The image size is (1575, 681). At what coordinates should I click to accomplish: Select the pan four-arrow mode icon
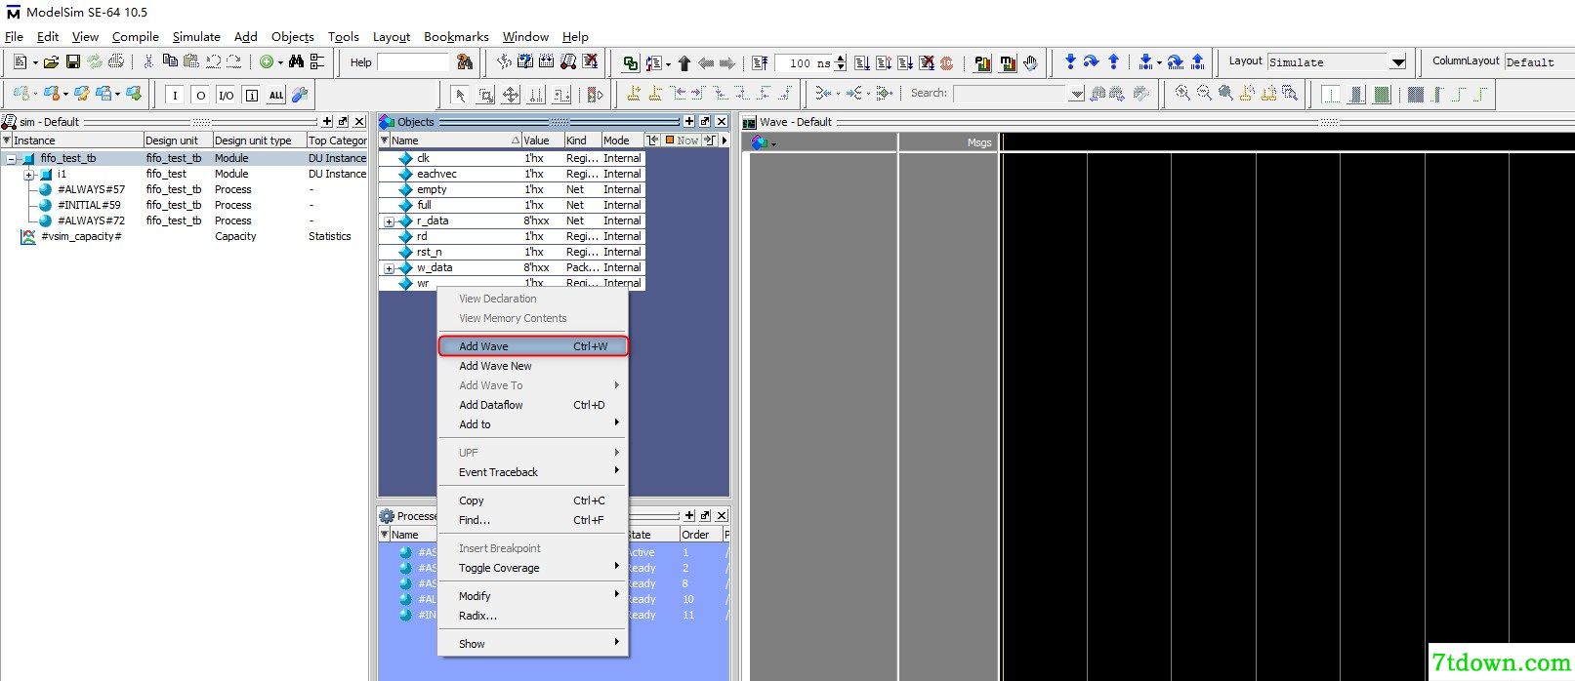click(511, 95)
